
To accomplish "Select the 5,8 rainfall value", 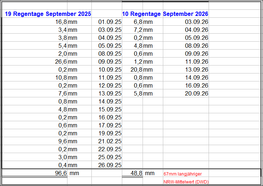I will click(x=138, y=93).
